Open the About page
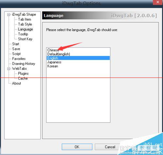 point(17,83)
